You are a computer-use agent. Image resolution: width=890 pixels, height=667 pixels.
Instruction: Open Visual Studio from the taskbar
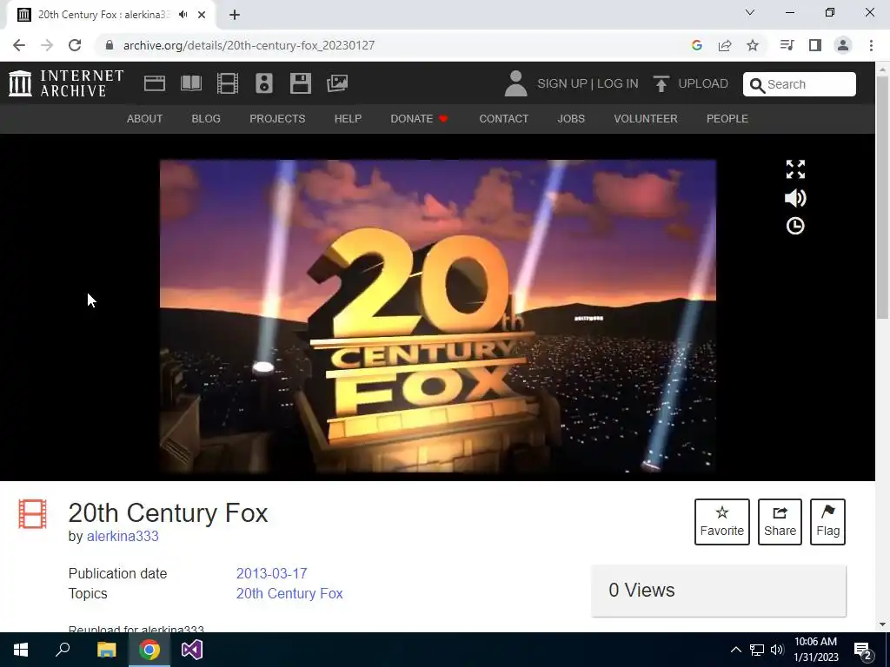192,650
